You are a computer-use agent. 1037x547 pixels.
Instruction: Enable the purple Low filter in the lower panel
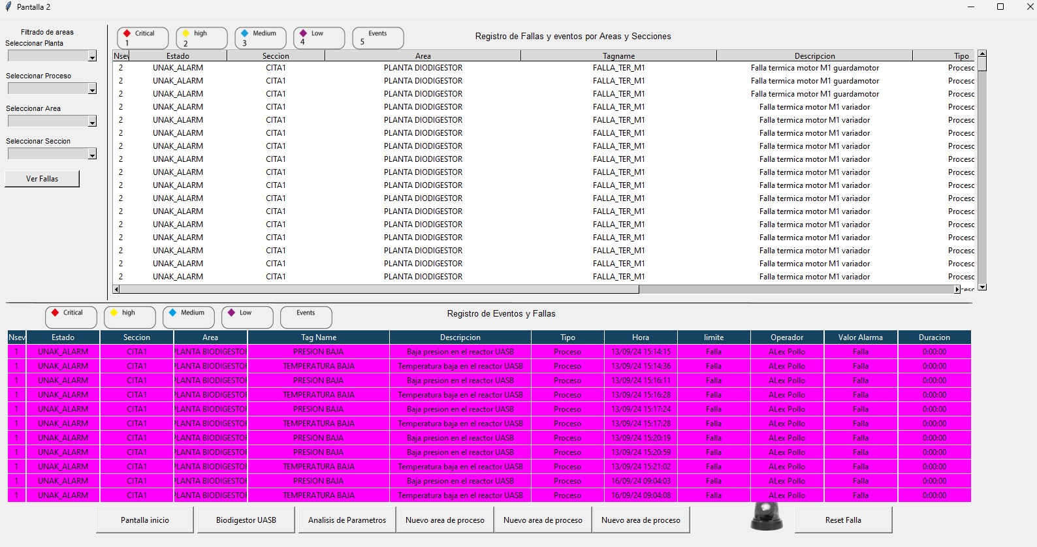pos(247,317)
